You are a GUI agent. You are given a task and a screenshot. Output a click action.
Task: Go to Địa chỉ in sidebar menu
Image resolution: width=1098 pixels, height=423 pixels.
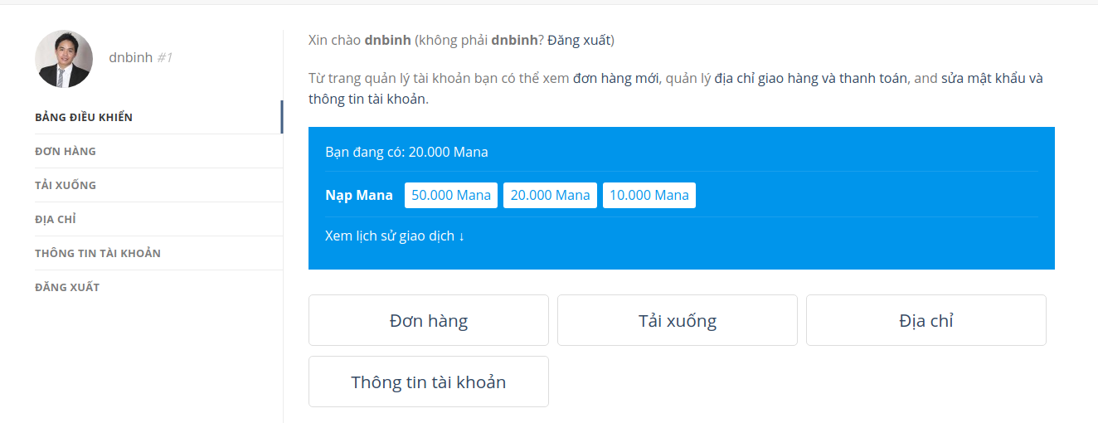coord(56,219)
